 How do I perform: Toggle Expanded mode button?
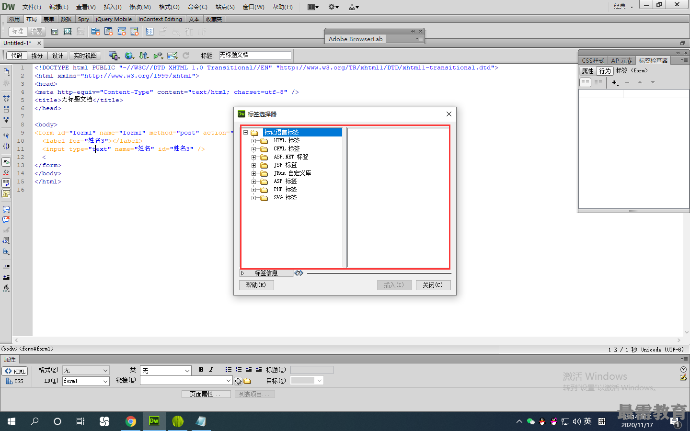(x=36, y=32)
